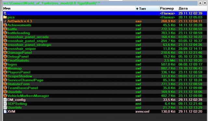The height and width of the screenshot is (121, 208).
Task: Sort files by Тип column header
Action: coord(147,8)
